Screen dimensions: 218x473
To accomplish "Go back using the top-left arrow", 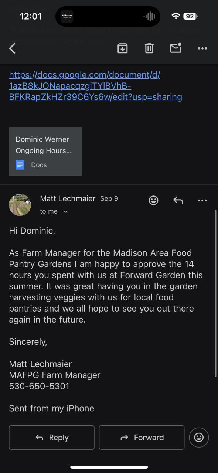I will pyautogui.click(x=12, y=48).
